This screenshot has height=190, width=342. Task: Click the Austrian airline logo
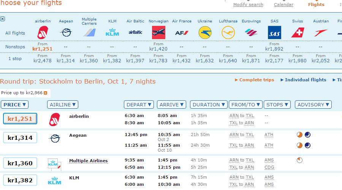coord(321,33)
